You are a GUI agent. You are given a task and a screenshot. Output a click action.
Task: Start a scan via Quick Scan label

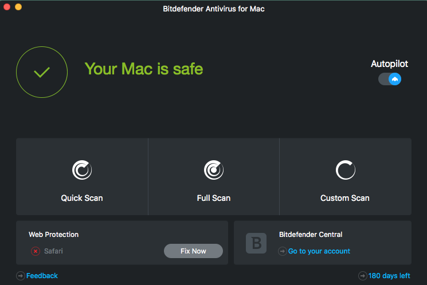pyautogui.click(x=82, y=198)
